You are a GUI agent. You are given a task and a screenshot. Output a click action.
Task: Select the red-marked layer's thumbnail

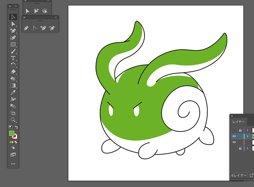pyautogui.click(x=253, y=142)
